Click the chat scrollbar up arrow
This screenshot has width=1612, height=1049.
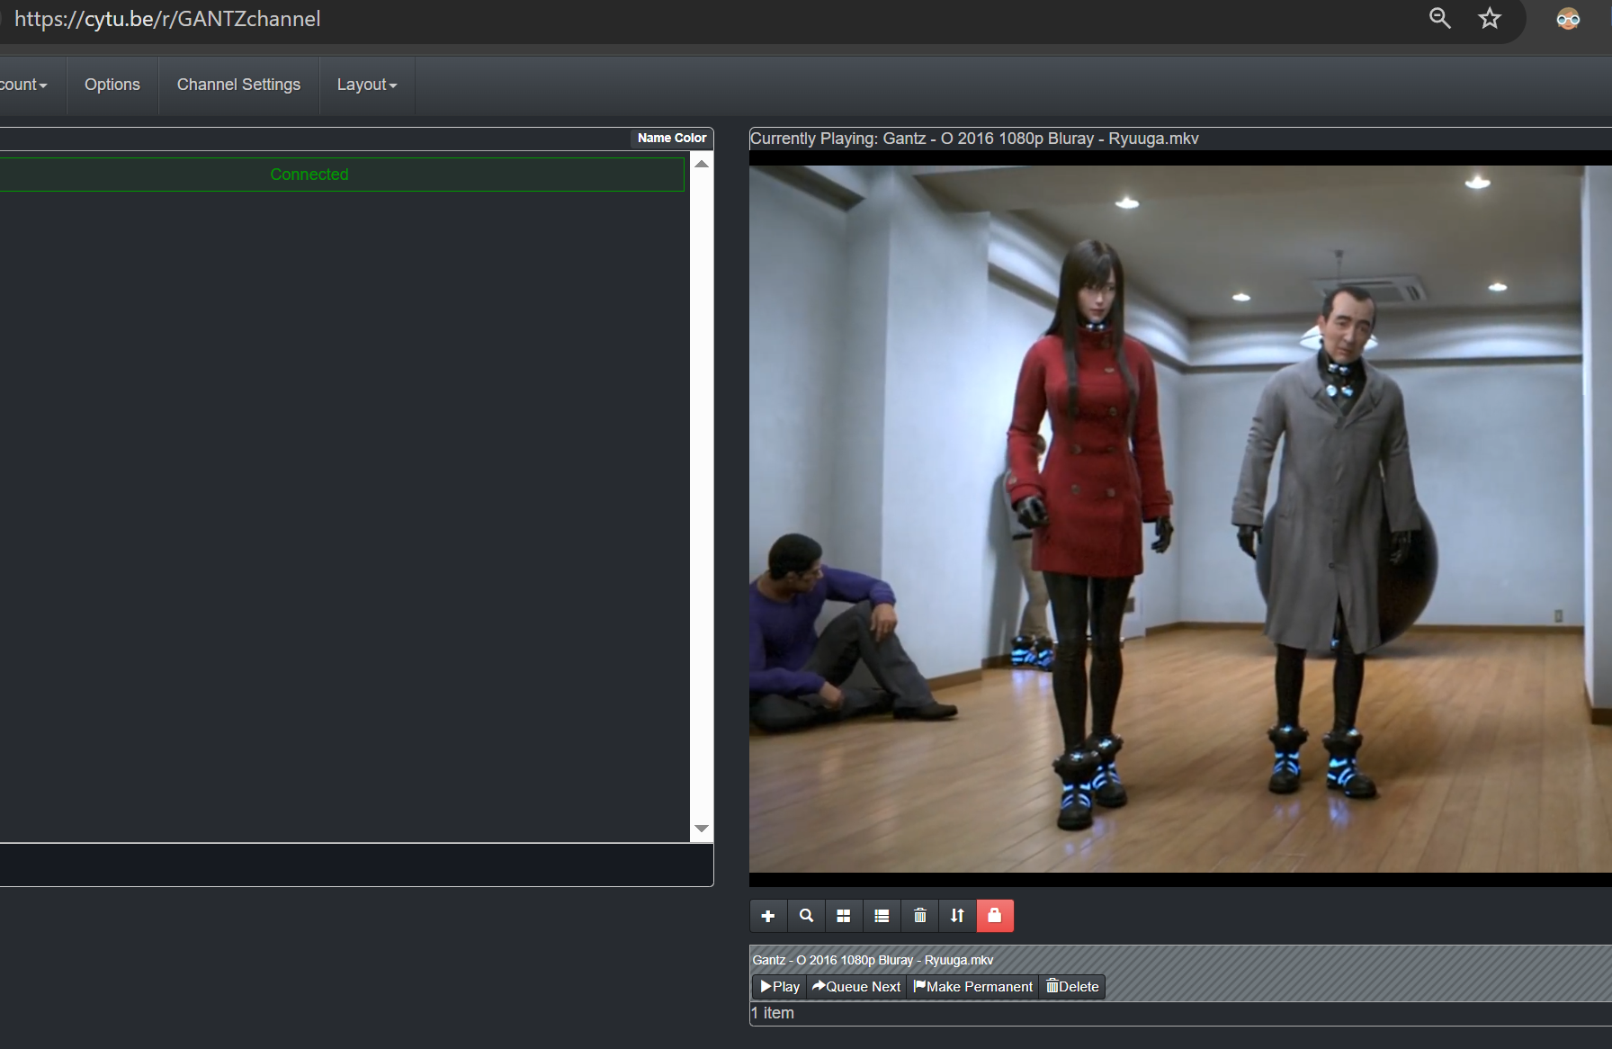pyautogui.click(x=702, y=164)
